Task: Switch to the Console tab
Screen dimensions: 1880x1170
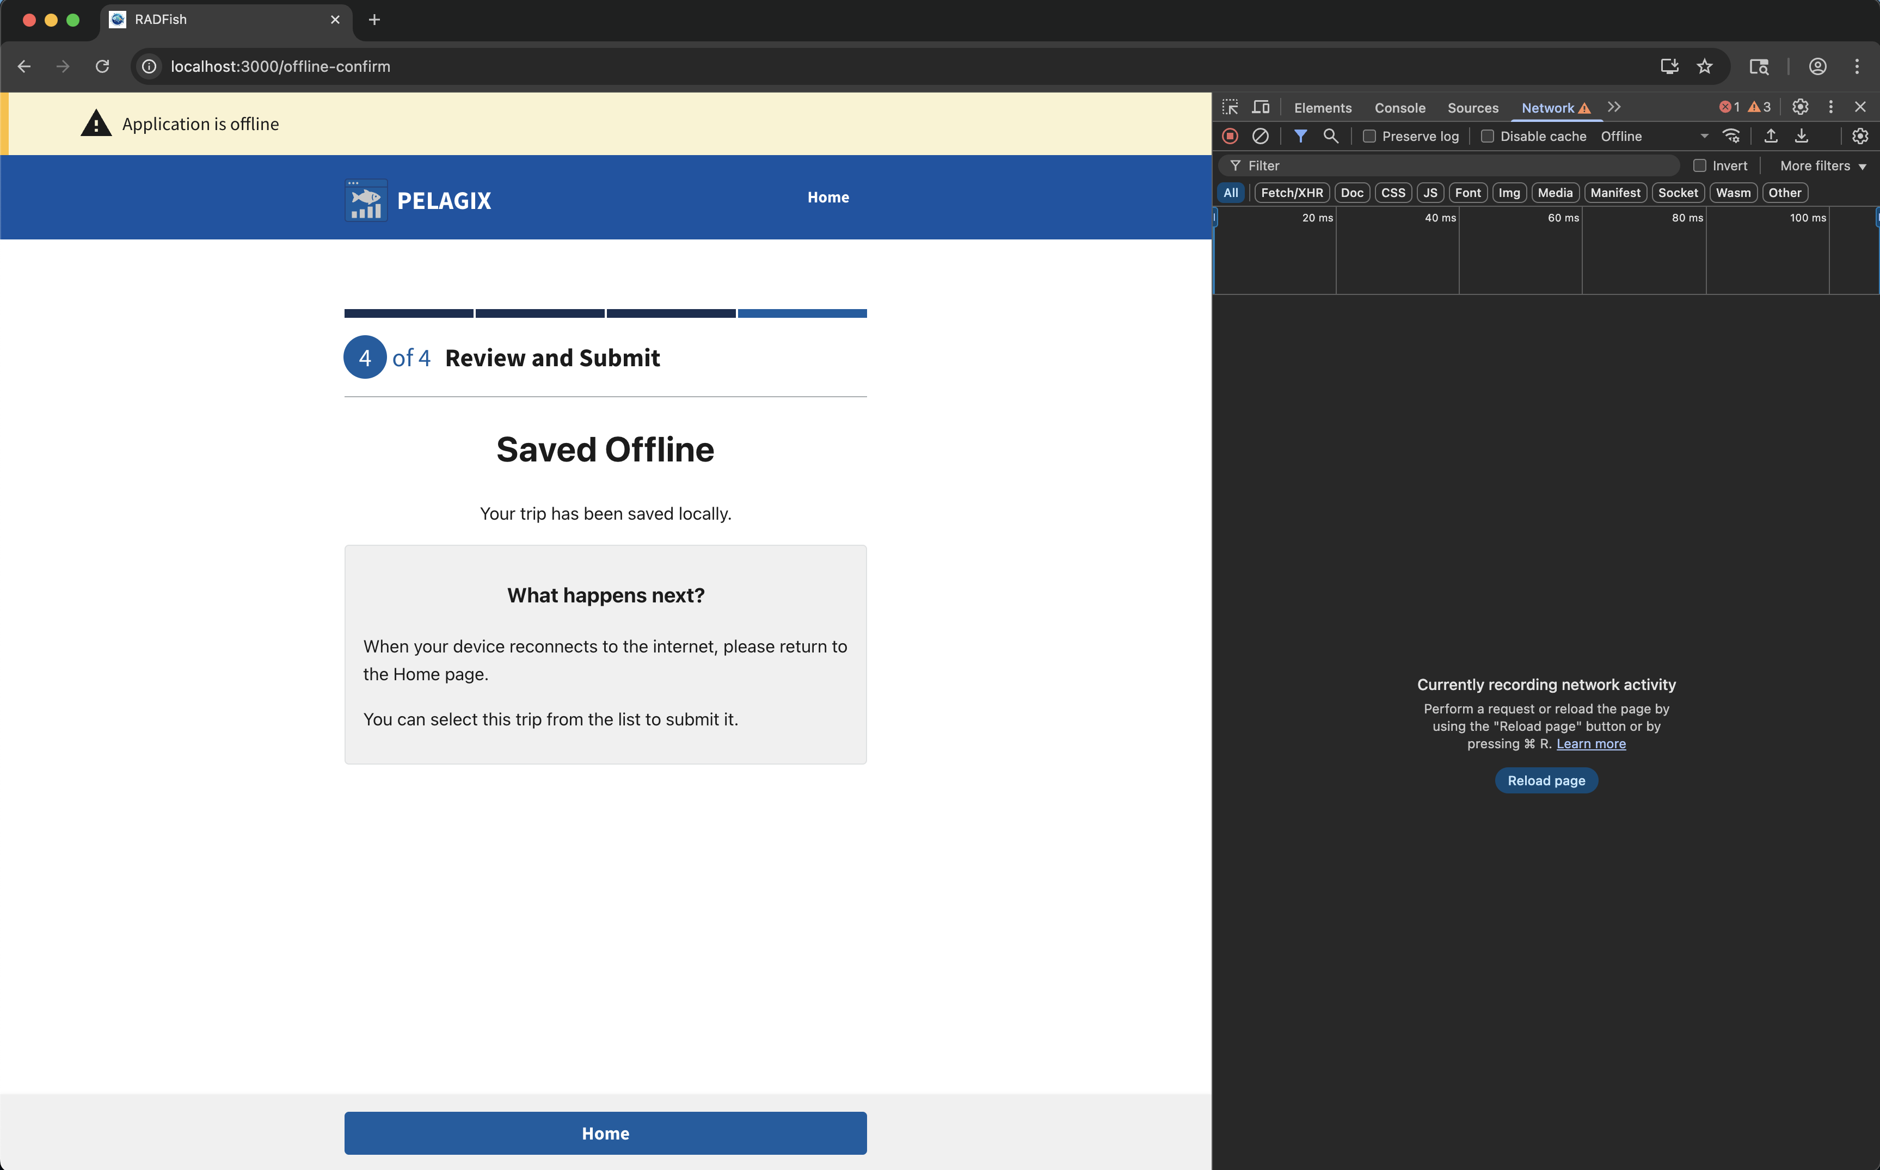Action: click(x=1399, y=108)
